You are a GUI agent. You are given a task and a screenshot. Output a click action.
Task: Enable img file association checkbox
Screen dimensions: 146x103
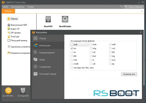click(x=91, y=48)
